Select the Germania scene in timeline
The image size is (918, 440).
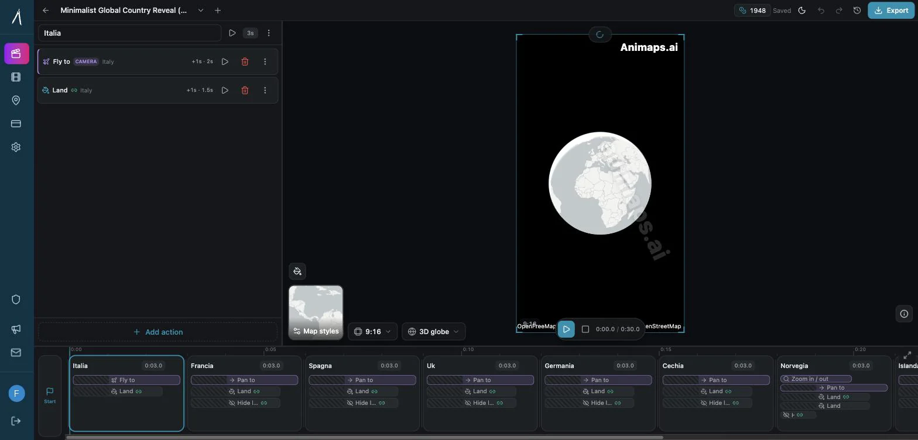click(598, 393)
